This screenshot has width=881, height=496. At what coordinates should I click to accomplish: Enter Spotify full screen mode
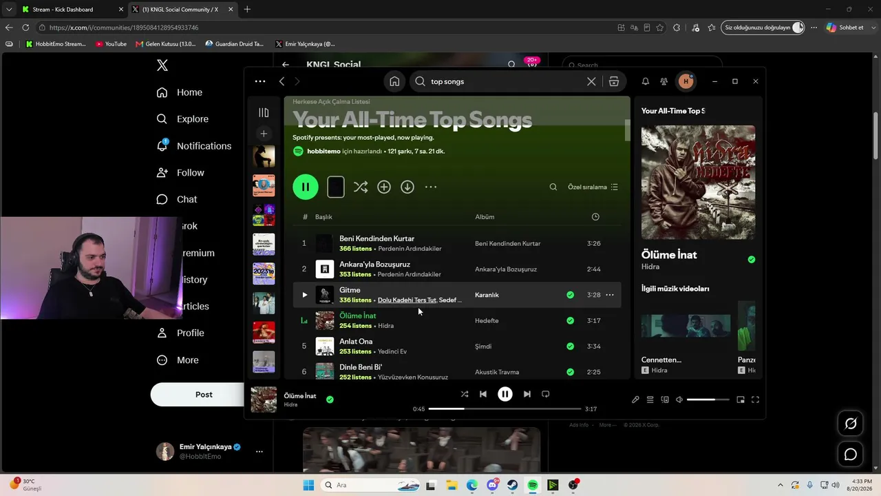755,400
